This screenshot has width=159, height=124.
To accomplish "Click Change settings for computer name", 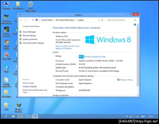I will [126, 80].
